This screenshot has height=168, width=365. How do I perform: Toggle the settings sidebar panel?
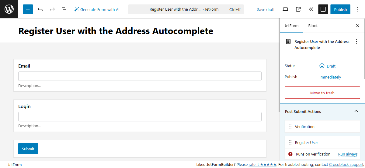coord(323,9)
